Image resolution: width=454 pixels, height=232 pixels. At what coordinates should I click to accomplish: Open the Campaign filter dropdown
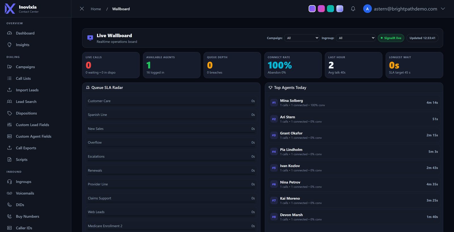tap(302, 38)
